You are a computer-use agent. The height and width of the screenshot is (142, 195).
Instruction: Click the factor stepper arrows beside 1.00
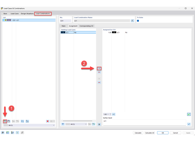point(110,114)
